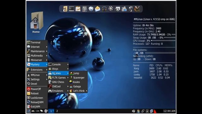The width and height of the screenshot is (202, 114).
Task: Click the battery power tray icon
Action: point(147,111)
